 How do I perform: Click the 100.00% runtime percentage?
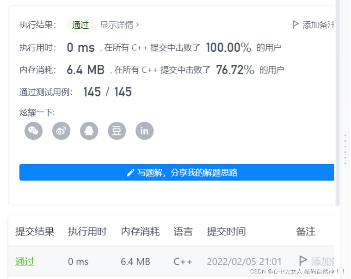[x=228, y=48]
